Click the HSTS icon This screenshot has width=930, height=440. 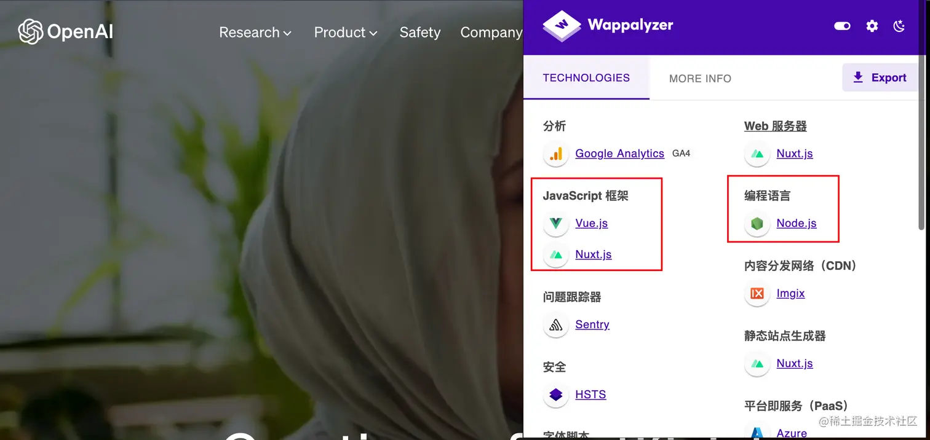point(556,395)
